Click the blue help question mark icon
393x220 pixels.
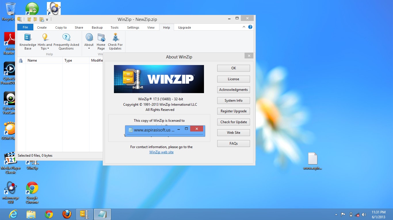(250, 27)
